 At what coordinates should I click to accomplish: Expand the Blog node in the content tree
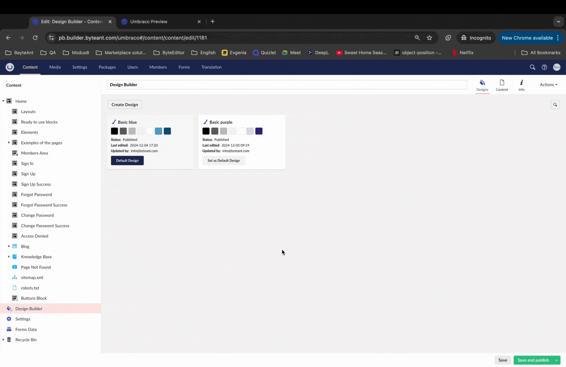pyautogui.click(x=8, y=246)
